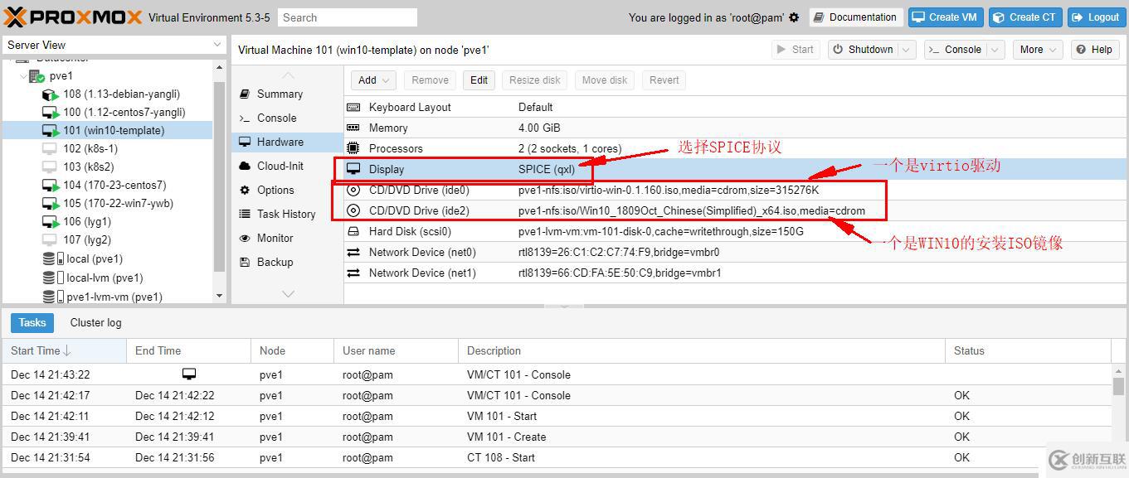Viewport: 1129px width, 478px height.
Task: Click Summary book icon in side menu
Action: (245, 94)
